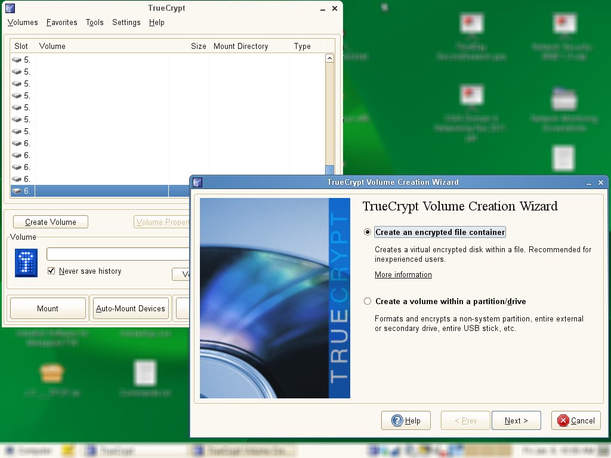Click the drive icon next to Slot 5

click(16, 60)
